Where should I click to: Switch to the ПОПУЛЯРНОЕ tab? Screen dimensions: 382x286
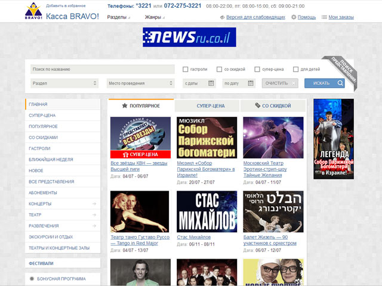tap(141, 106)
